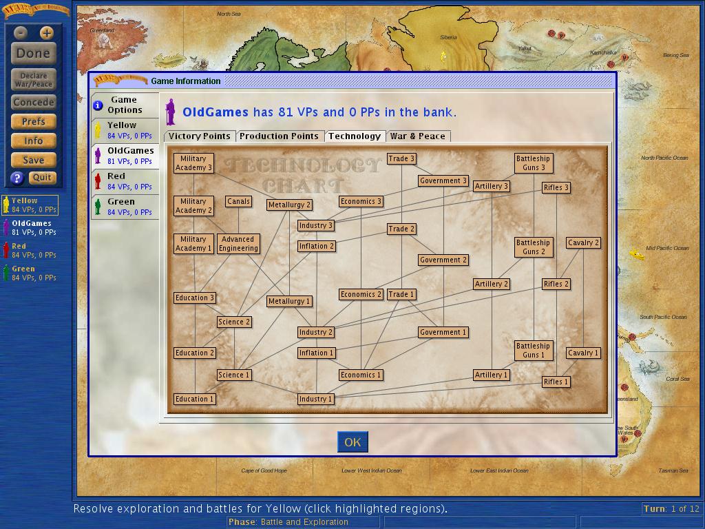Image resolution: width=705 pixels, height=529 pixels.
Task: Click Military Academy 3 technology box
Action: [193, 163]
